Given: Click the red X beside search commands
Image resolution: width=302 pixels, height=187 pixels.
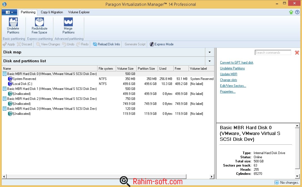Looking at the screenshot, I should click(x=297, y=53).
